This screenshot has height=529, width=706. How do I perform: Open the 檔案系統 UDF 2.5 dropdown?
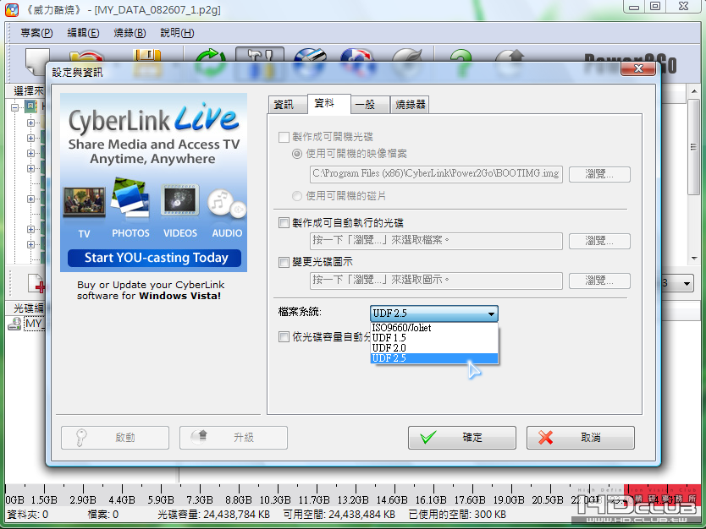434,314
